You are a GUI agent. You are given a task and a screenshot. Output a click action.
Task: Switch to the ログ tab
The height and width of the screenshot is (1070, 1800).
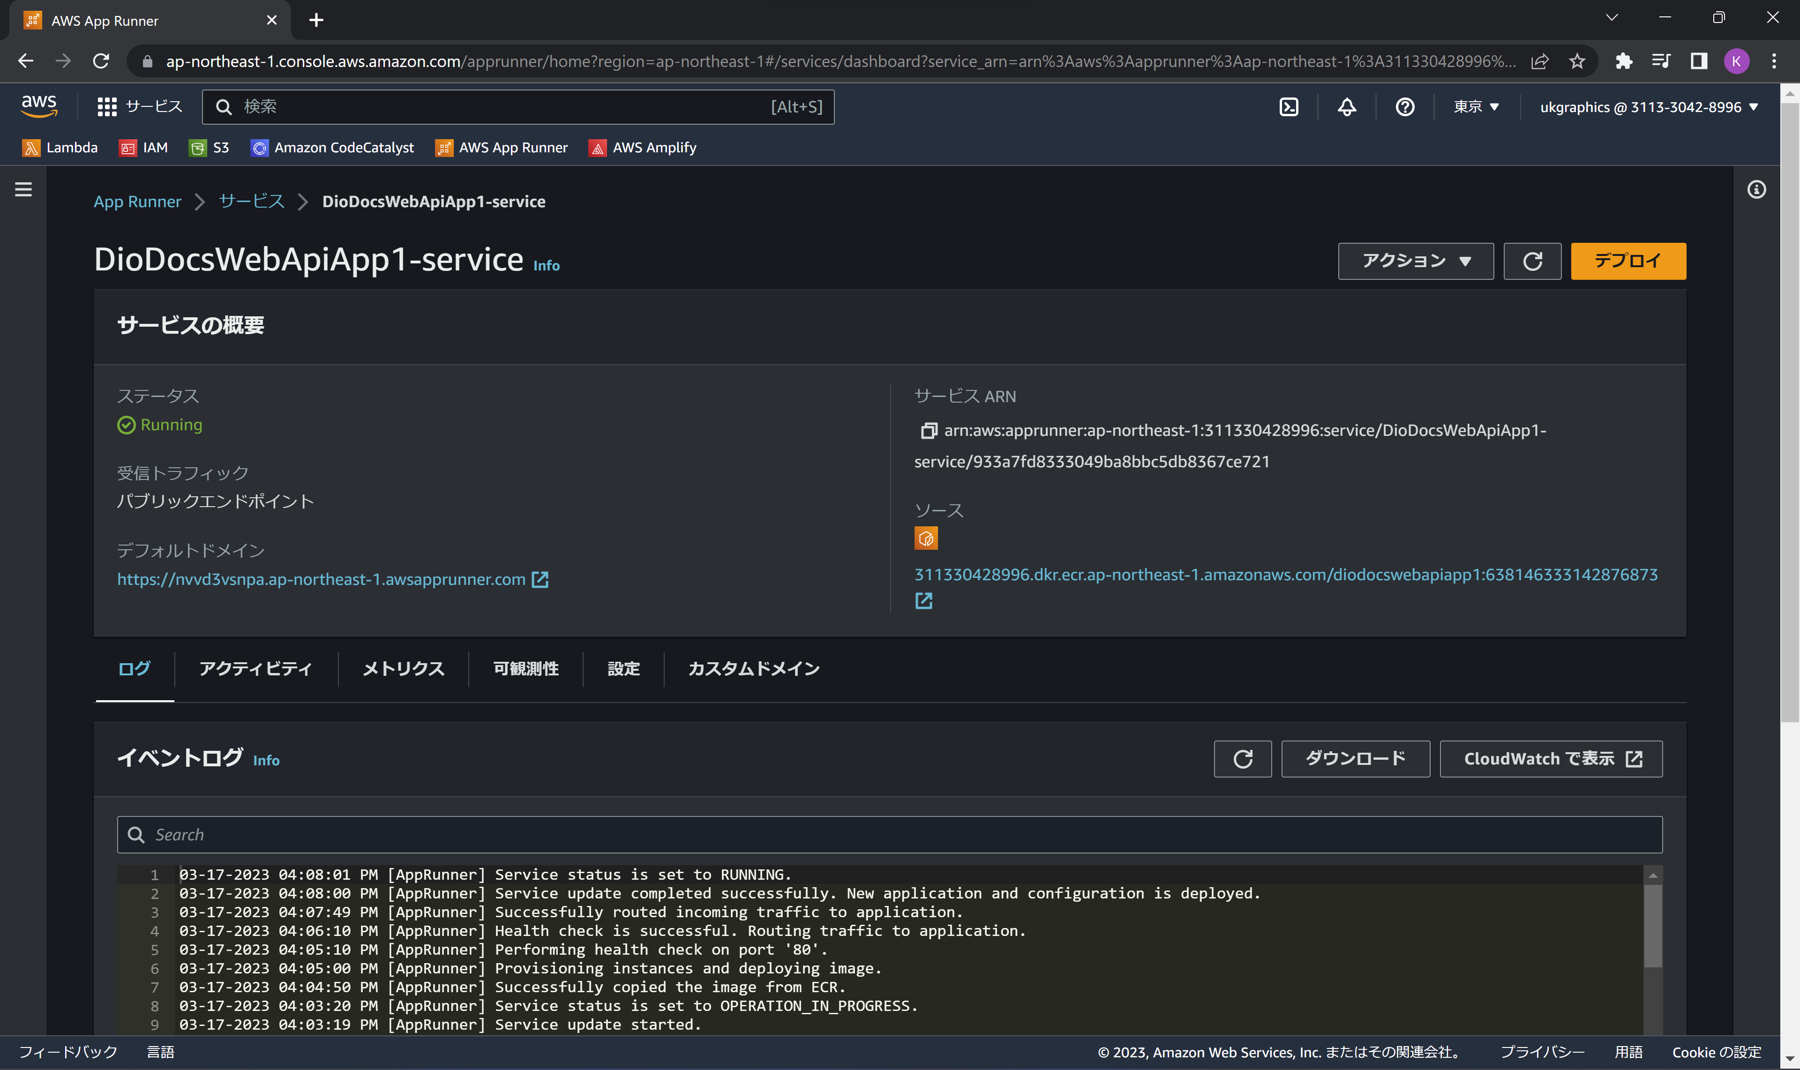[134, 668]
